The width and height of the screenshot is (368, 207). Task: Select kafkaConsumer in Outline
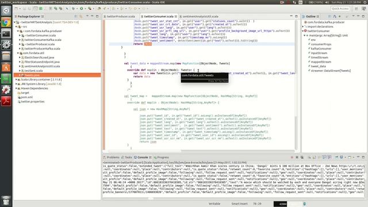[321, 48]
